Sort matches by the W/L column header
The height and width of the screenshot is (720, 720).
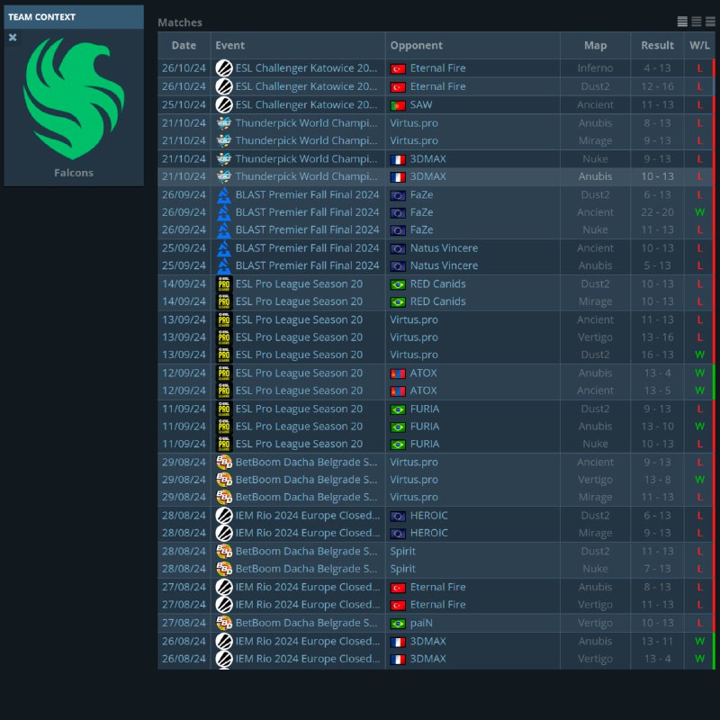click(x=699, y=46)
